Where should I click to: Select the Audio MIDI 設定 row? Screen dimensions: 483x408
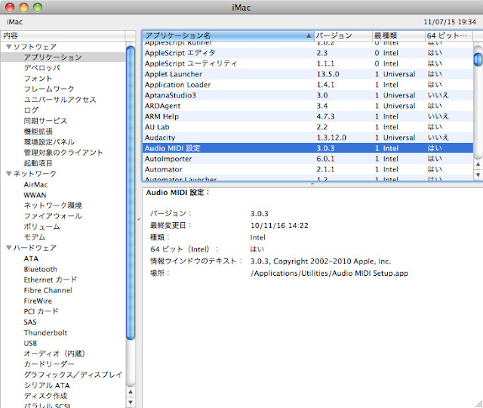[307, 148]
